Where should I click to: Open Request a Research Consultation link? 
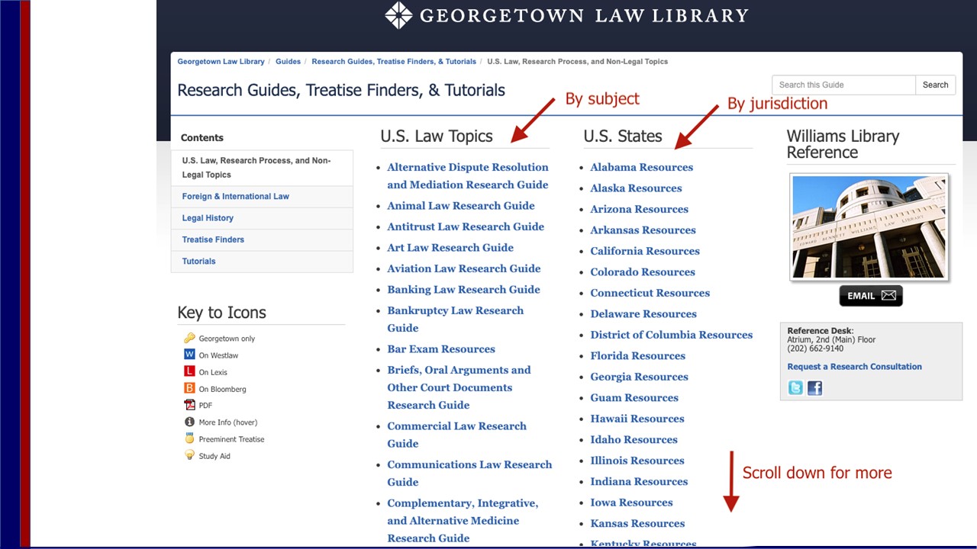point(854,367)
